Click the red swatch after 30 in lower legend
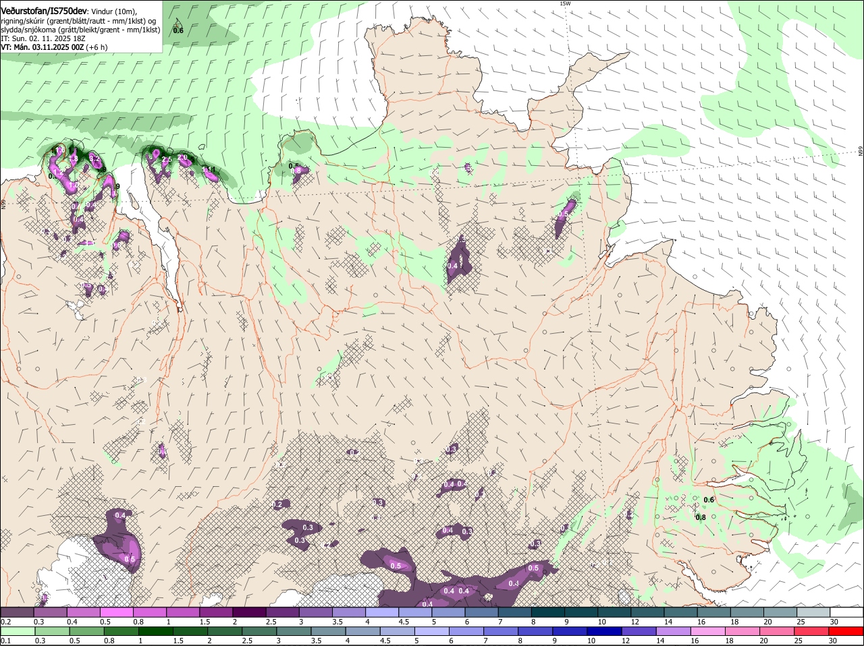 coord(847,631)
